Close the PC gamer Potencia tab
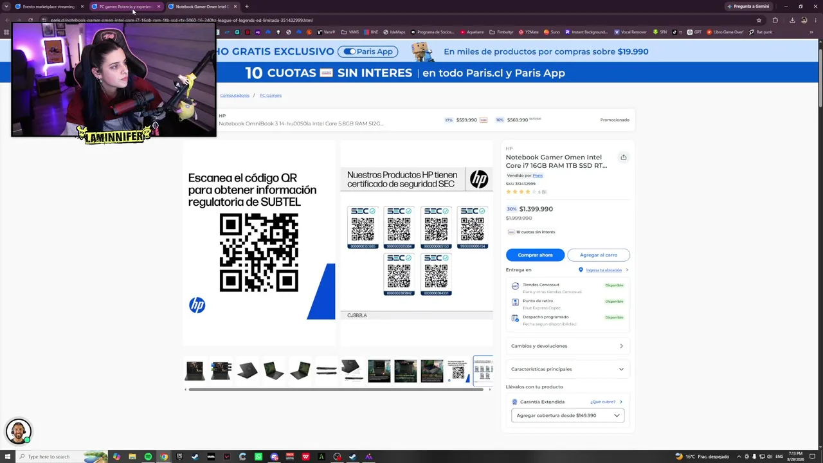This screenshot has height=463, width=823. point(159,6)
